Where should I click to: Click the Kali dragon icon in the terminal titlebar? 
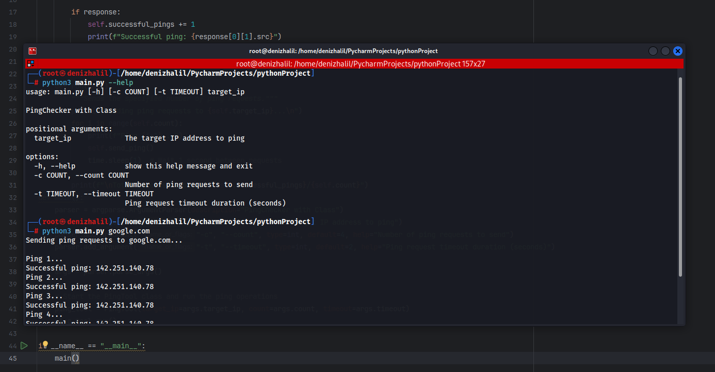point(32,50)
